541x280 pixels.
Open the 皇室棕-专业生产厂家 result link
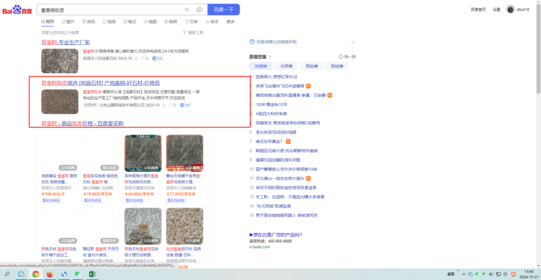[x=66, y=42]
